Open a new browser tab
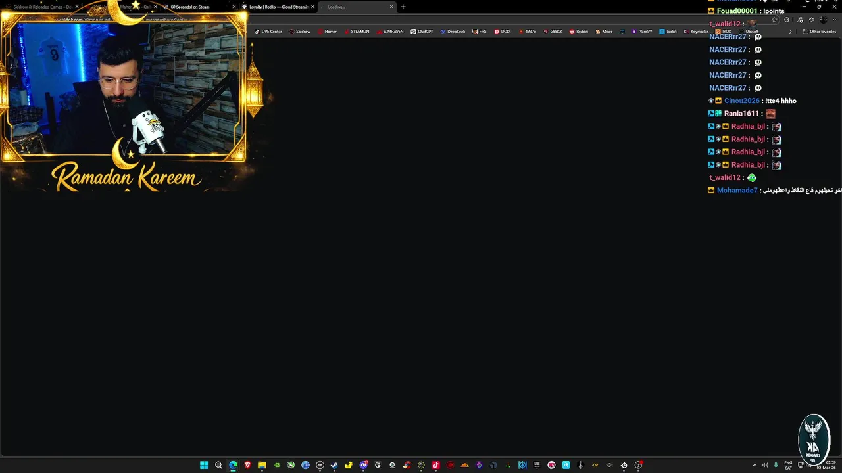 [403, 7]
